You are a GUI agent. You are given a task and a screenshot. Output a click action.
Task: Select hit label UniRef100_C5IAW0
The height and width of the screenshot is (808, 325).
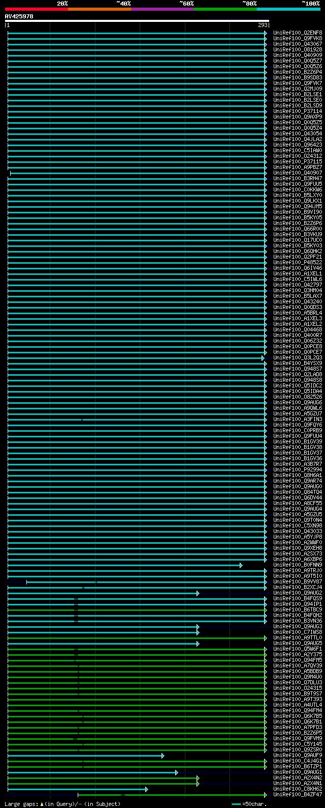[x=298, y=151]
